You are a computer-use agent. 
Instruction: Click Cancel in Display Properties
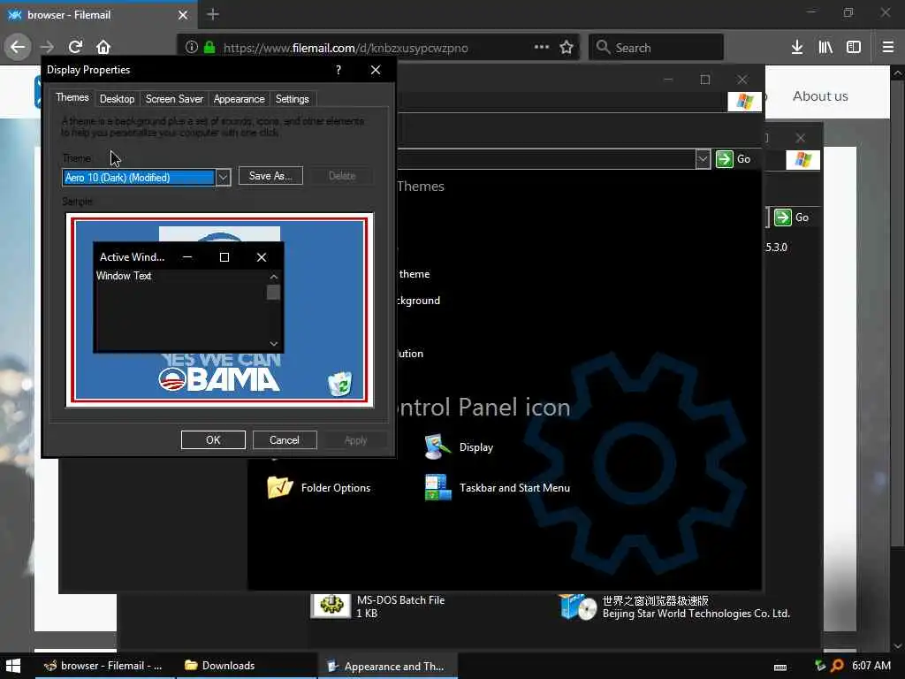coord(285,440)
